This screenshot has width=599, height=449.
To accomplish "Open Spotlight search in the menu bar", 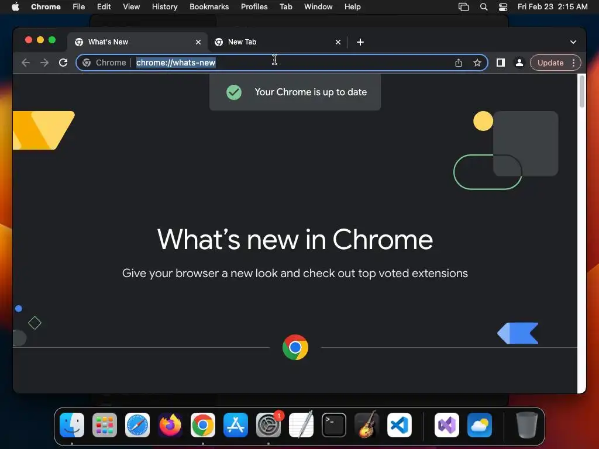I will point(484,7).
